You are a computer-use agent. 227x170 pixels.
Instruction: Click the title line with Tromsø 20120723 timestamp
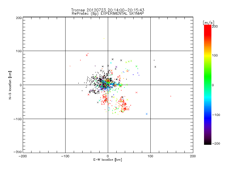pyautogui.click(x=108, y=10)
